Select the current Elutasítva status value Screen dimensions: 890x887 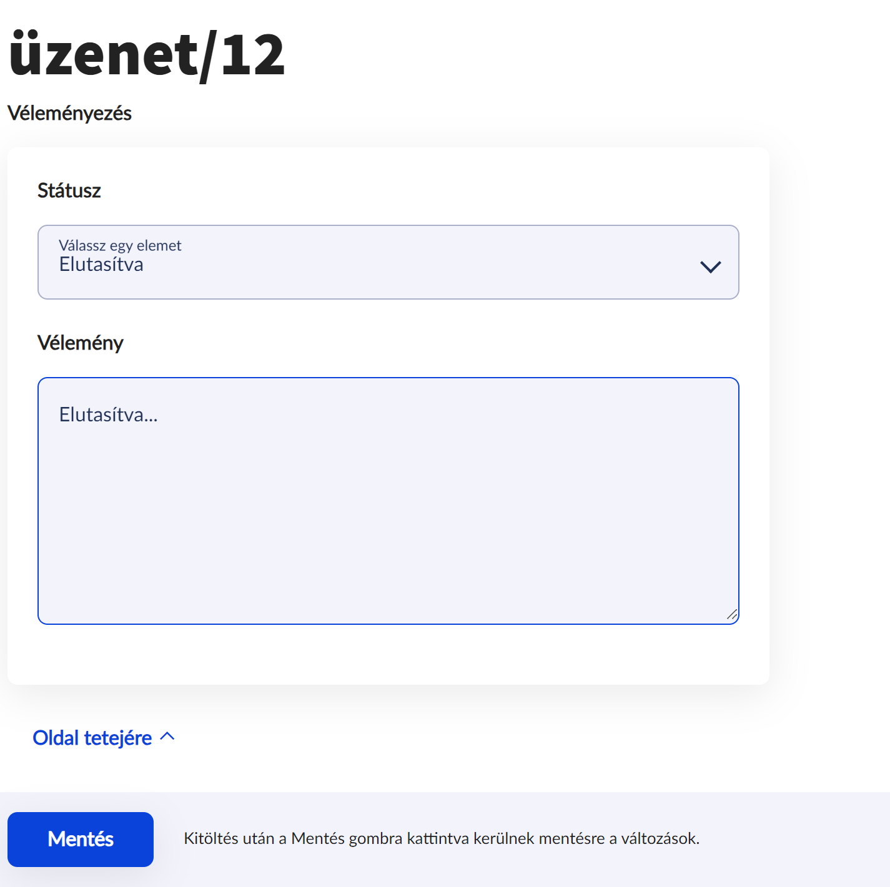point(101,264)
